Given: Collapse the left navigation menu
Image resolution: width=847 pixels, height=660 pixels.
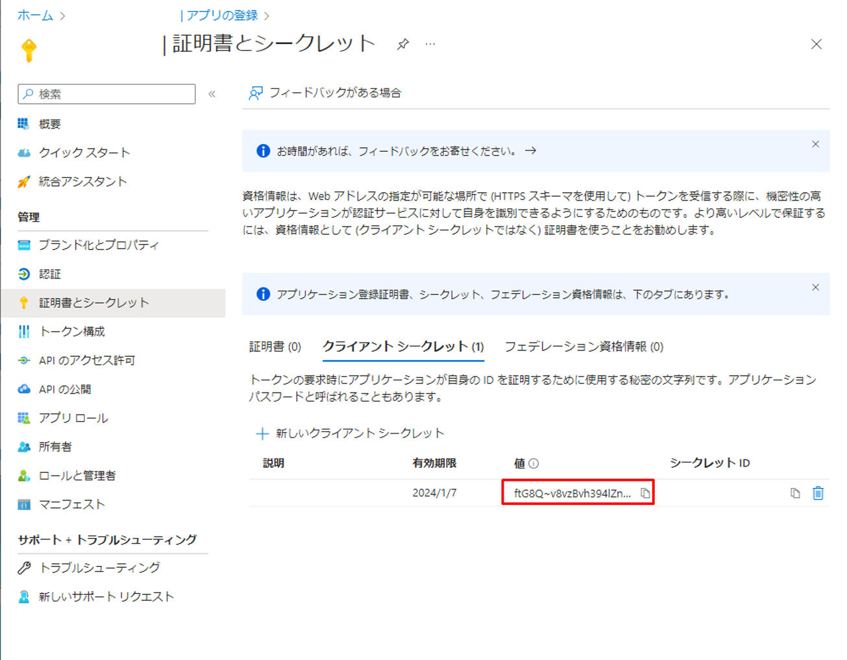Looking at the screenshot, I should click(x=212, y=94).
